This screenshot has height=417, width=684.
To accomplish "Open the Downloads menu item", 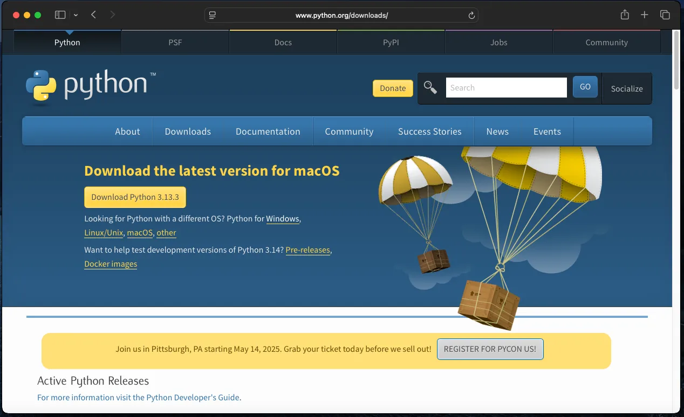I will tap(188, 131).
